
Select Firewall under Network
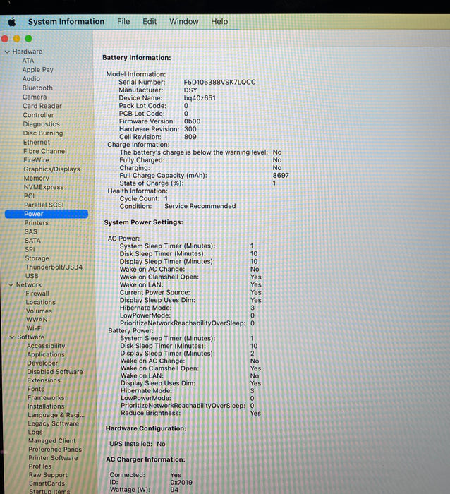(x=37, y=294)
